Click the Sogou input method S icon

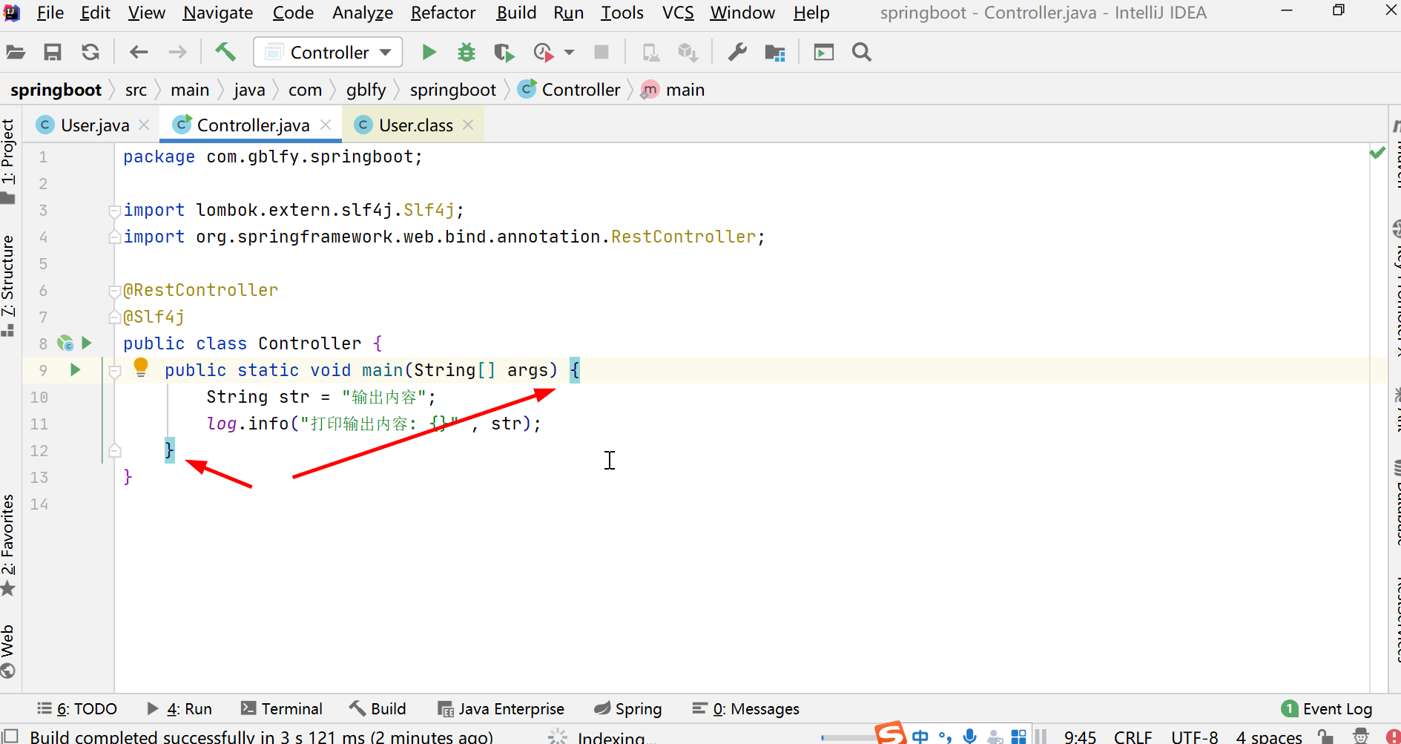click(890, 733)
